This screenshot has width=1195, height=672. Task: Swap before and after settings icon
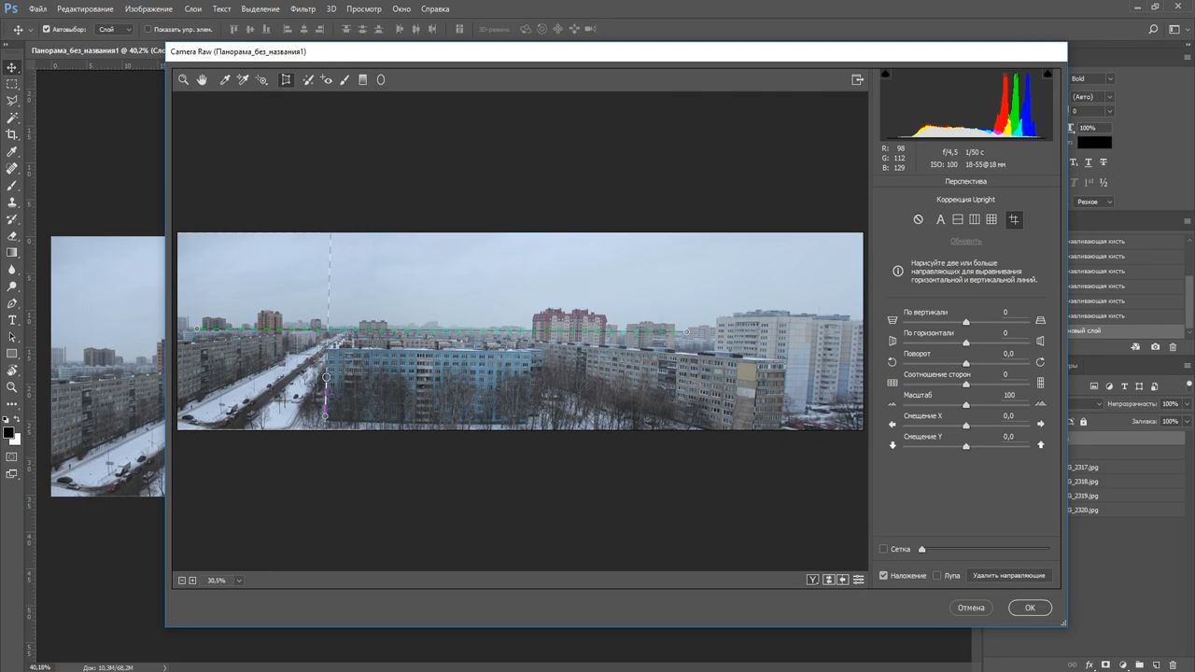pyautogui.click(x=828, y=580)
